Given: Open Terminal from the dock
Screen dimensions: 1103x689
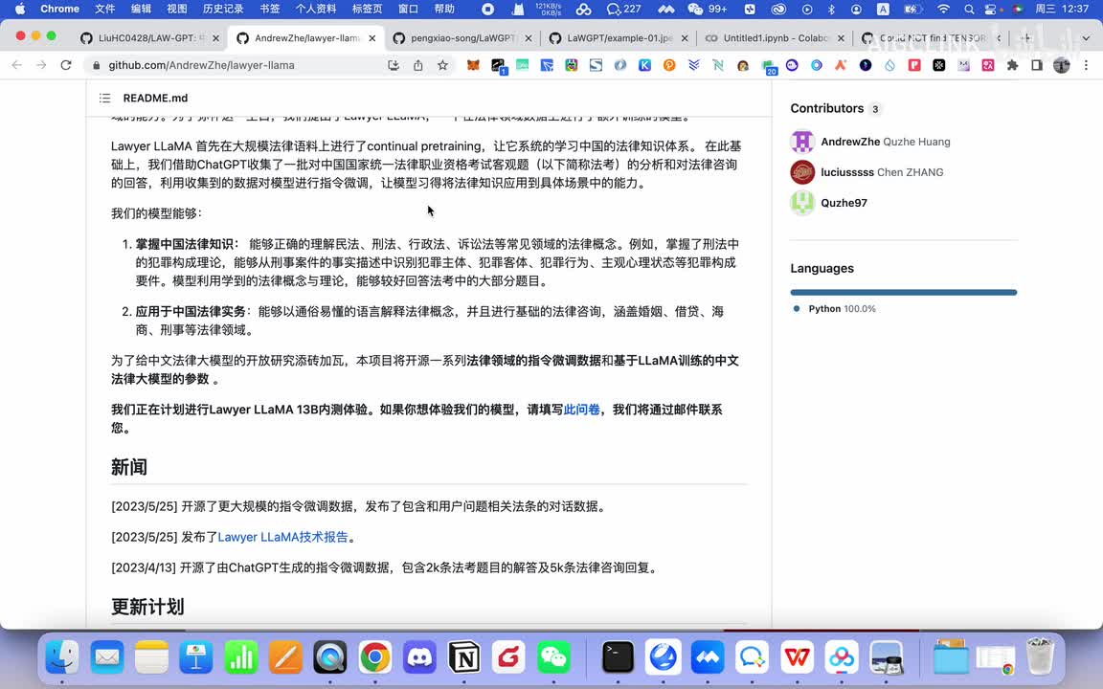Looking at the screenshot, I should point(619,657).
